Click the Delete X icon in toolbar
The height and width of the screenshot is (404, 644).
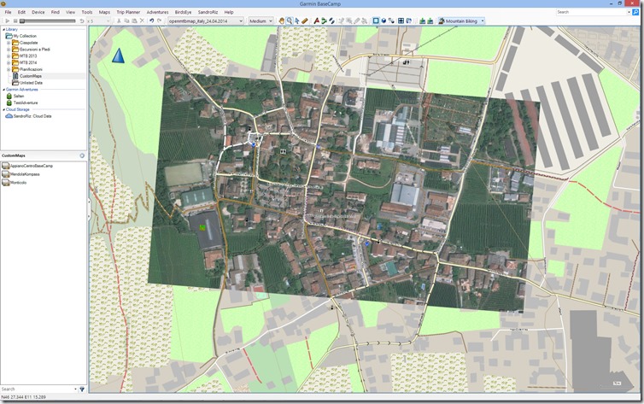(x=142, y=21)
